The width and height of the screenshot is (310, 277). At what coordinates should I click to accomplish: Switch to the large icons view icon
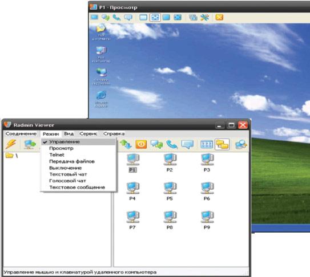point(207,144)
